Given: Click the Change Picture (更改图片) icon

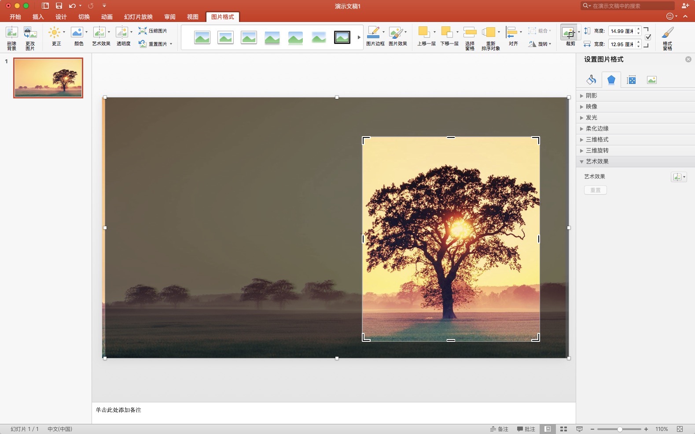Looking at the screenshot, I should [x=30, y=33].
